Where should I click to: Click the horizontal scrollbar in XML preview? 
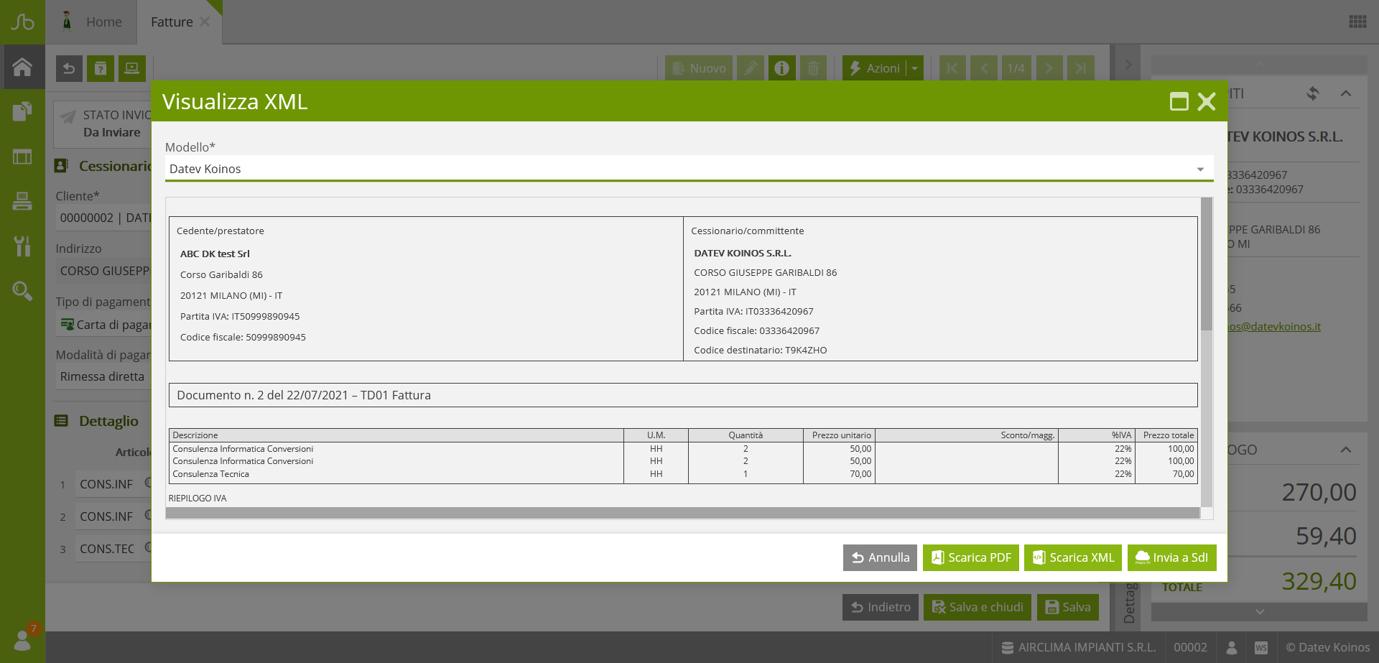pos(682,513)
